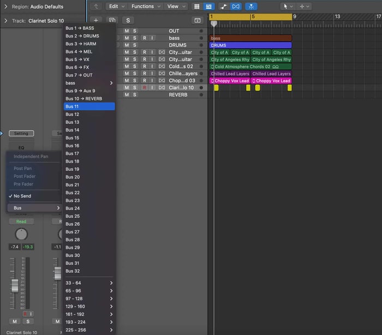Click the add track plus icon
The image size is (382, 335).
tap(96, 20)
